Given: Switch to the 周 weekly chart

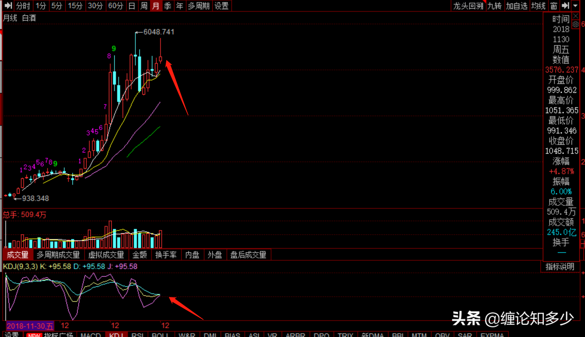Looking at the screenshot, I should click(x=144, y=6).
